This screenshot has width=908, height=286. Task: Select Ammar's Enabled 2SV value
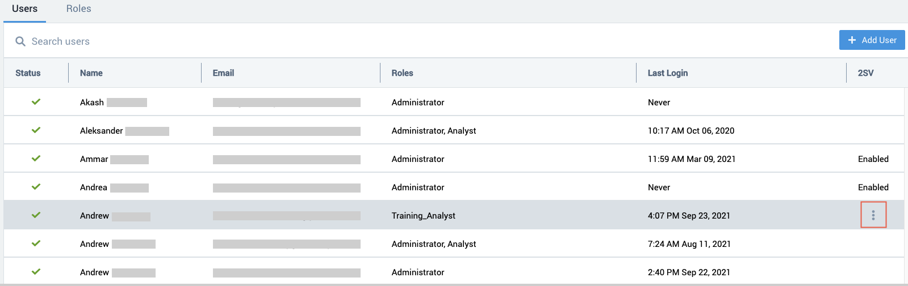tap(873, 159)
